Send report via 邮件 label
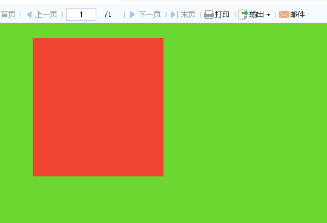Screen dimensions: 327x223 [x=297, y=15]
